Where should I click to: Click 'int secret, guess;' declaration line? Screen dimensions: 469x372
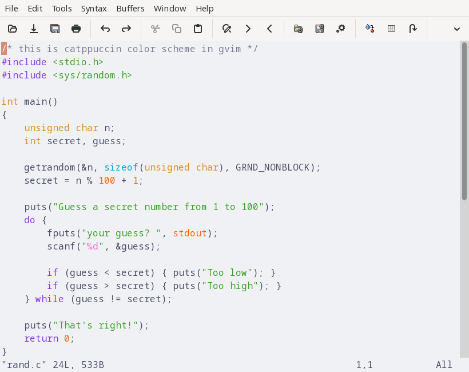coord(75,141)
